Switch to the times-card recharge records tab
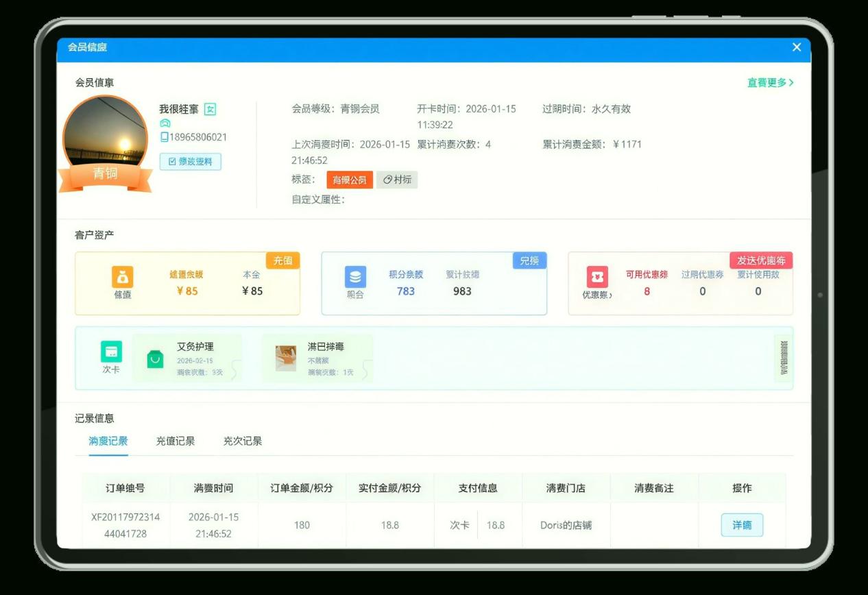Image resolution: width=868 pixels, height=595 pixels. [243, 441]
